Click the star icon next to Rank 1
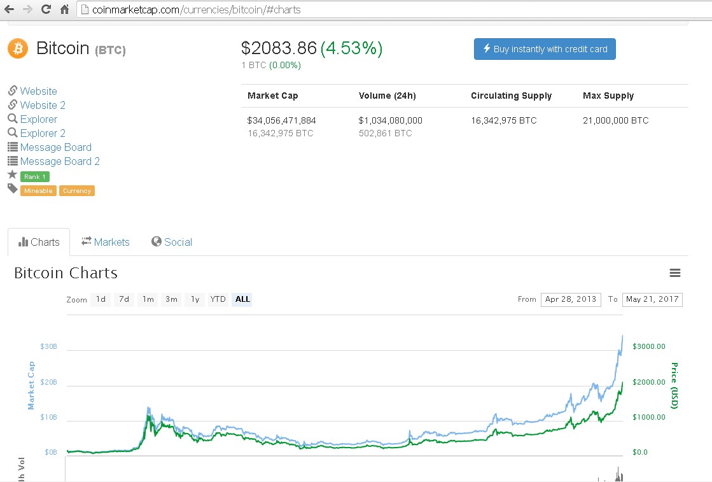This screenshot has width=712, height=482. (x=12, y=174)
